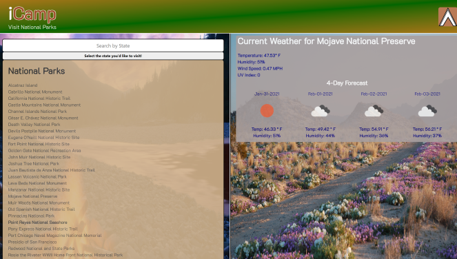Click the 'Humidity: 37%' forecast value
This screenshot has height=259, width=457.
pyautogui.click(x=427, y=136)
